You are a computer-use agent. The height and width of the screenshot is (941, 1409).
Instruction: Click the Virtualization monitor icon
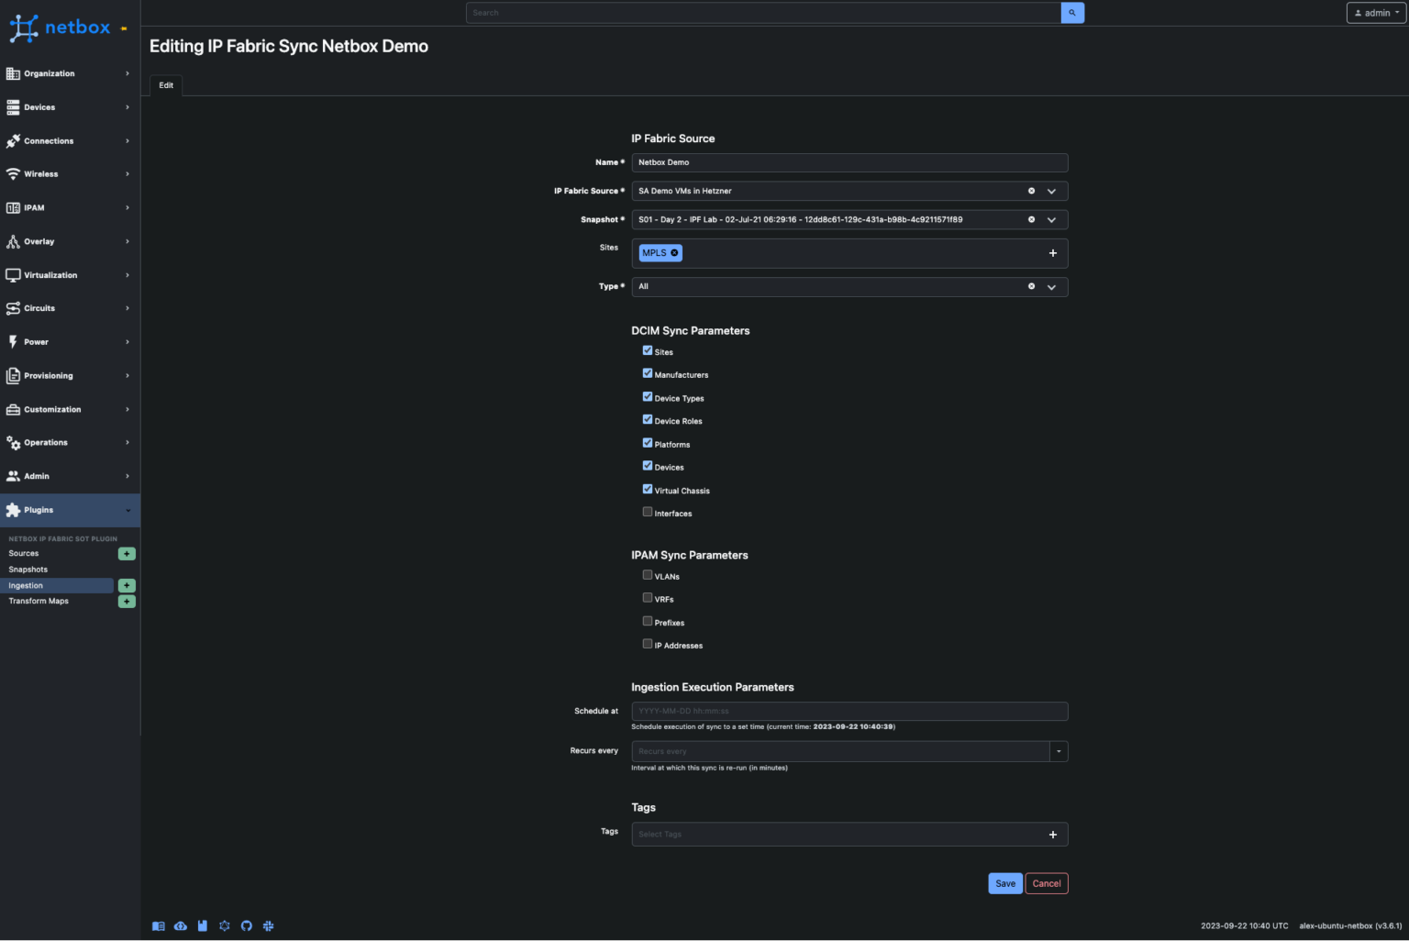[14, 274]
